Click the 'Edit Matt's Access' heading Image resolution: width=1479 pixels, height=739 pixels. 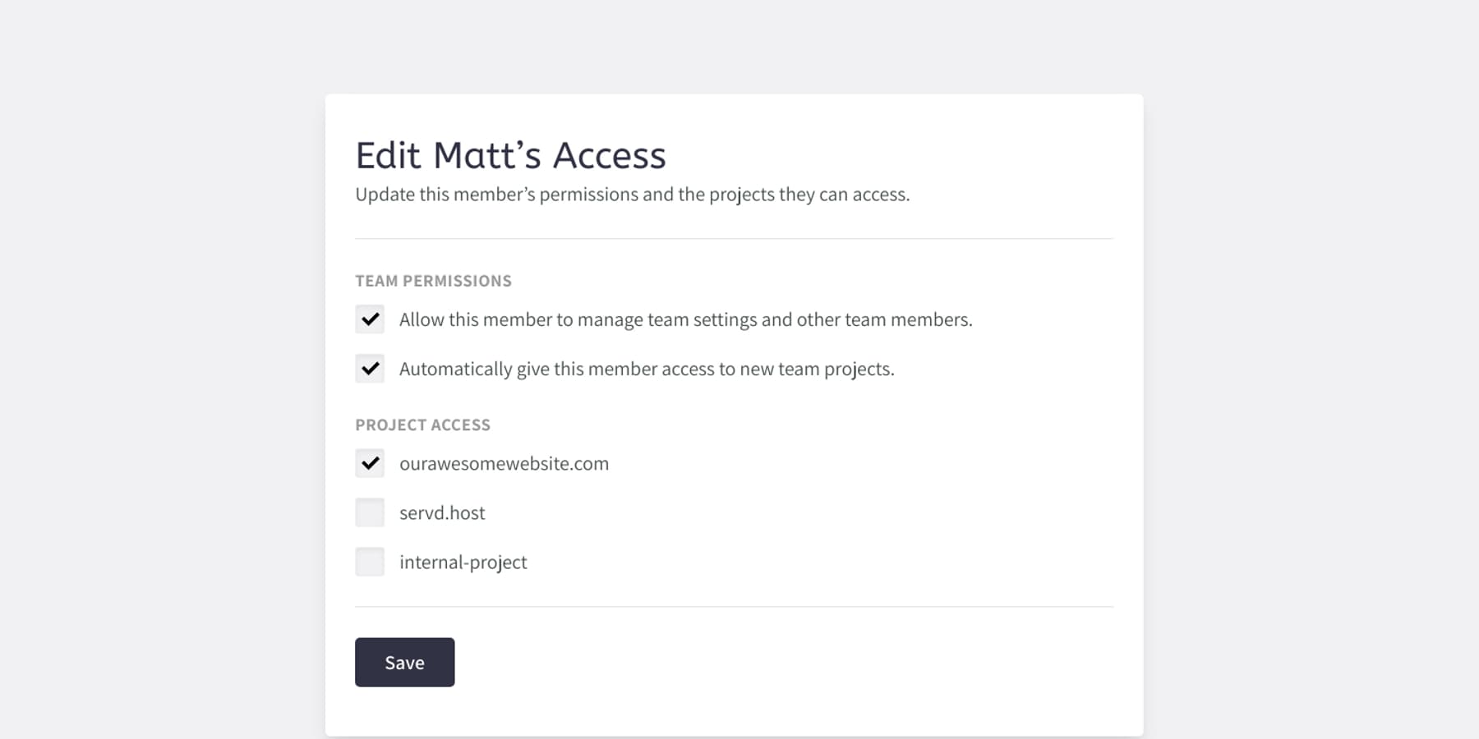pos(510,155)
